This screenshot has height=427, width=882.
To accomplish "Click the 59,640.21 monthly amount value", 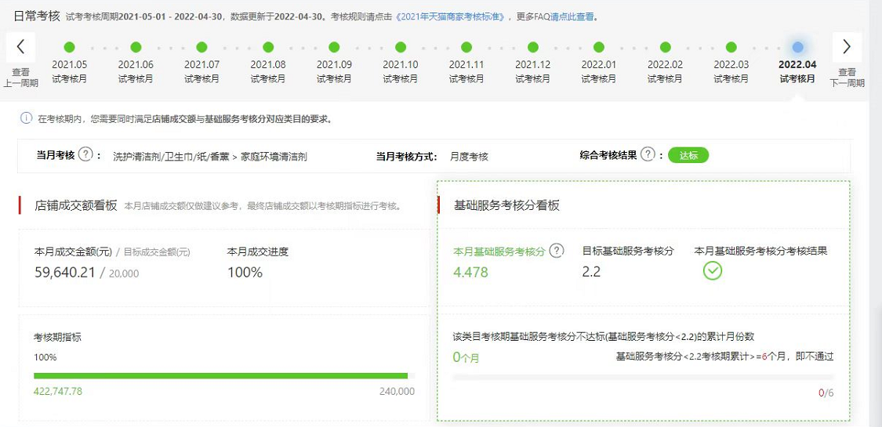I will (x=65, y=273).
